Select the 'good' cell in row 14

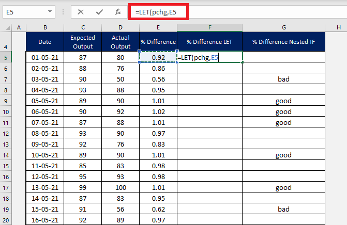[x=284, y=155]
